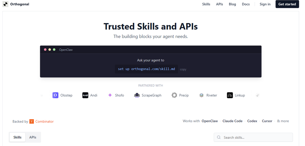Click the Precip partner icon
This screenshot has height=146, width=305.
pyautogui.click(x=174, y=95)
